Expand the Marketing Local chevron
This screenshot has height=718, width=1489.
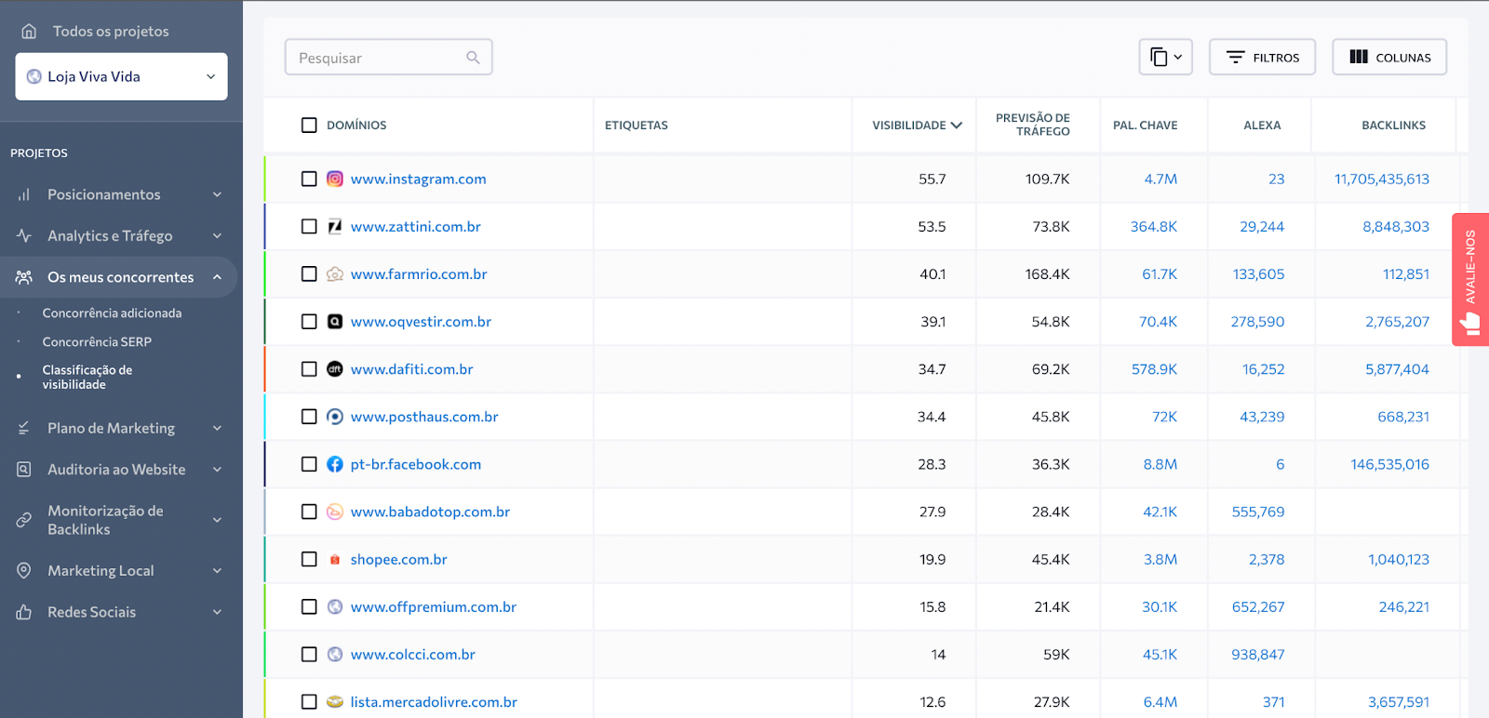[217, 570]
